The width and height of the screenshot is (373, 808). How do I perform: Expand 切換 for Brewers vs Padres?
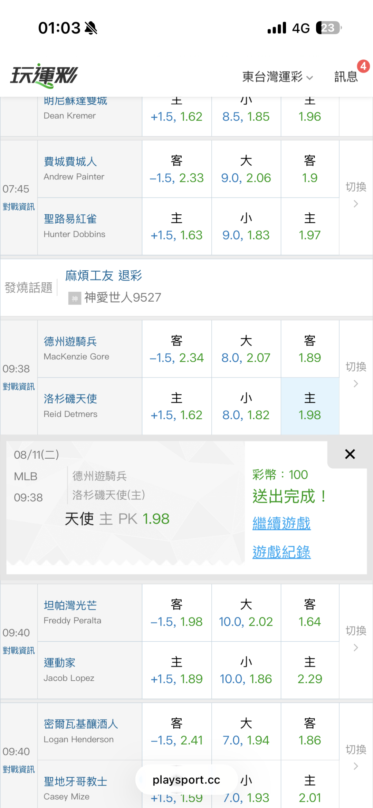pos(356,757)
